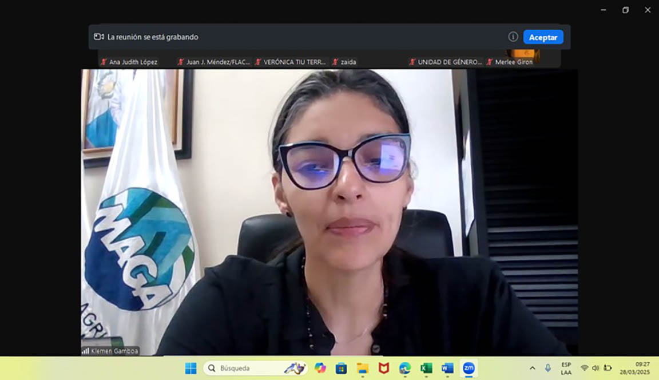Expand the hidden system tray icons chevron
The height and width of the screenshot is (380, 659).
[532, 368]
